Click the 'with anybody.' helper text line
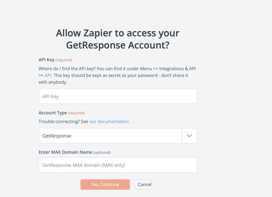Viewport: 272px width, 197px height. pos(53,82)
